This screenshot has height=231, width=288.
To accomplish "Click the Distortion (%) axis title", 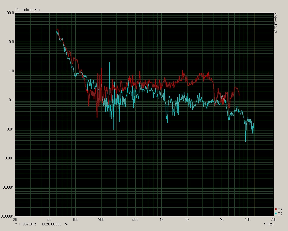I will [27, 10].
